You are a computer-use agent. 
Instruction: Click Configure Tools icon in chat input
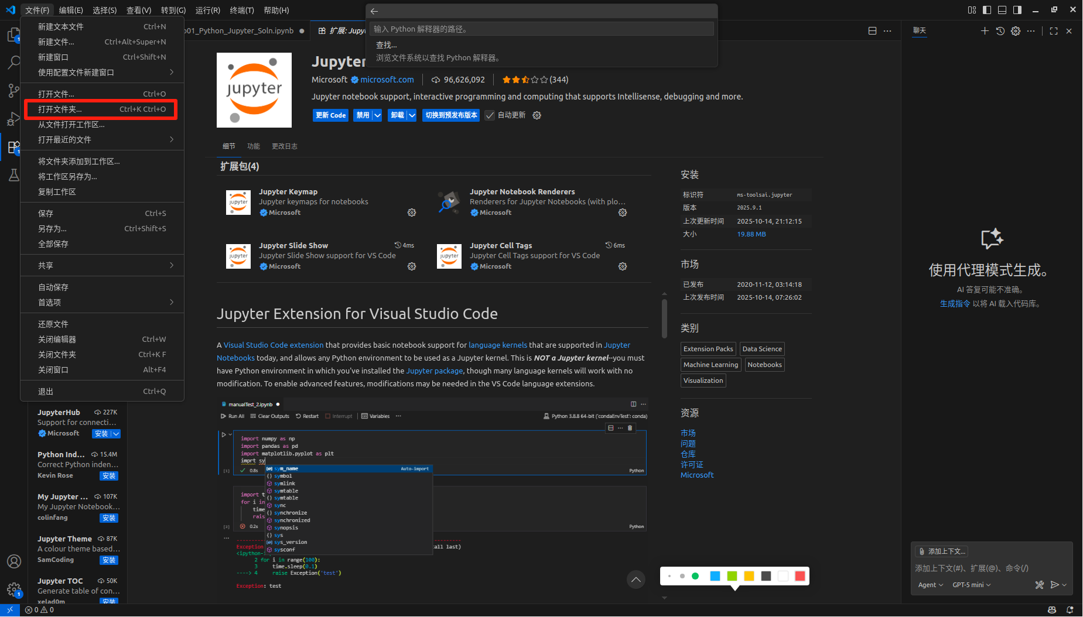tap(1039, 585)
